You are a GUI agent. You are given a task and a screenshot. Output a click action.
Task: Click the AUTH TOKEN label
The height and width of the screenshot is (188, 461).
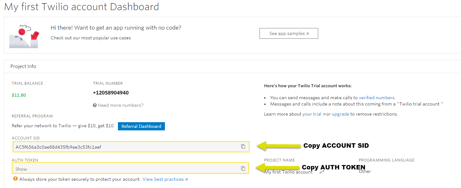[x=25, y=160]
